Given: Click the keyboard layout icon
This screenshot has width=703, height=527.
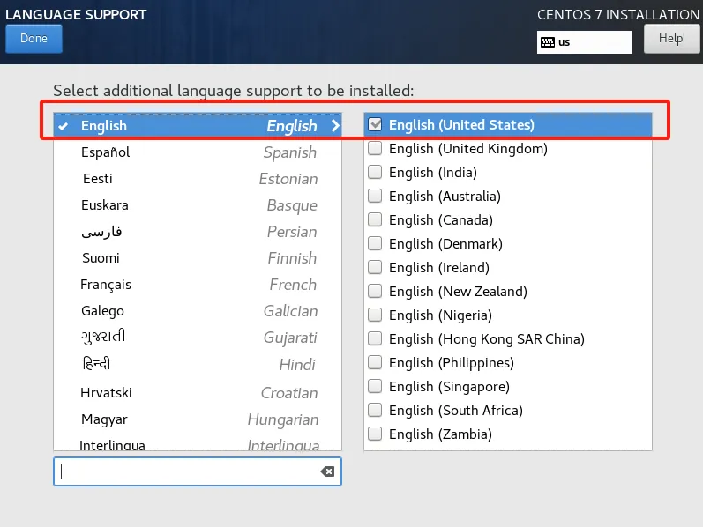Looking at the screenshot, I should tap(548, 42).
